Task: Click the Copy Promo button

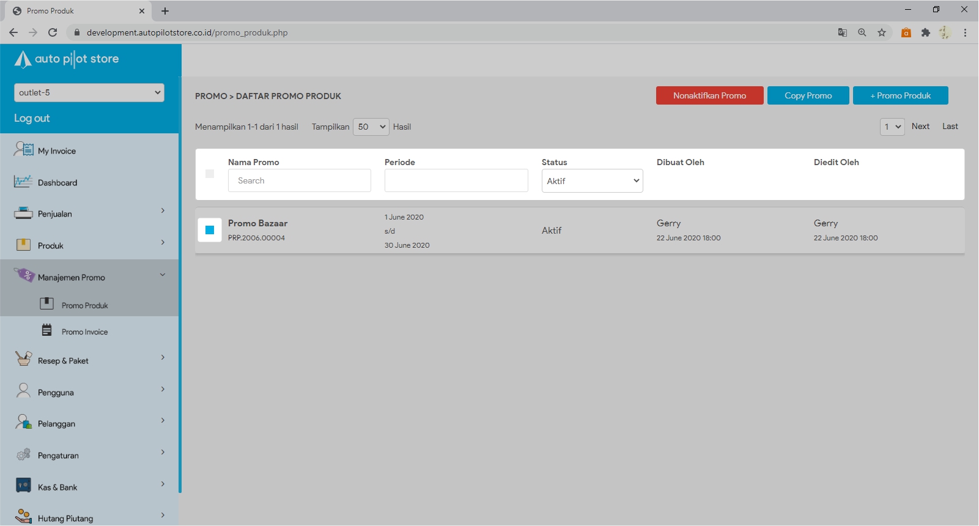Action: [808, 95]
